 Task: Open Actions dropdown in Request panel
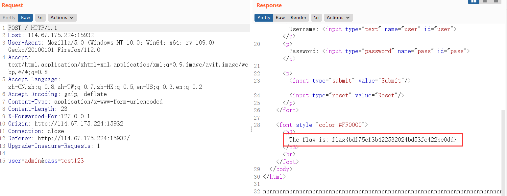(62, 18)
